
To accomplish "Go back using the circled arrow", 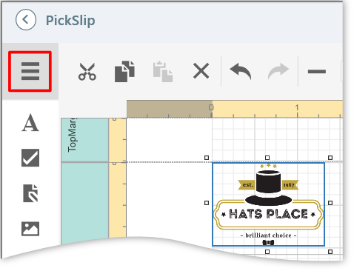I will coord(26,20).
